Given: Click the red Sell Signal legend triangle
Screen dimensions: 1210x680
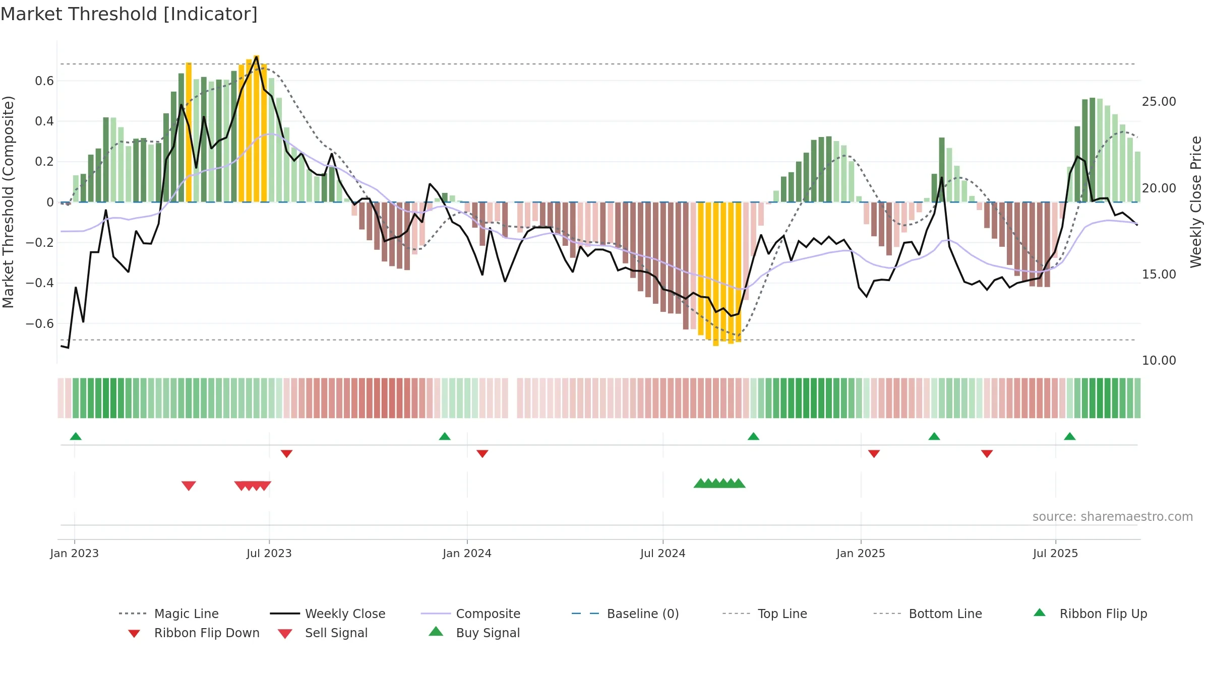Looking at the screenshot, I should 285,634.
